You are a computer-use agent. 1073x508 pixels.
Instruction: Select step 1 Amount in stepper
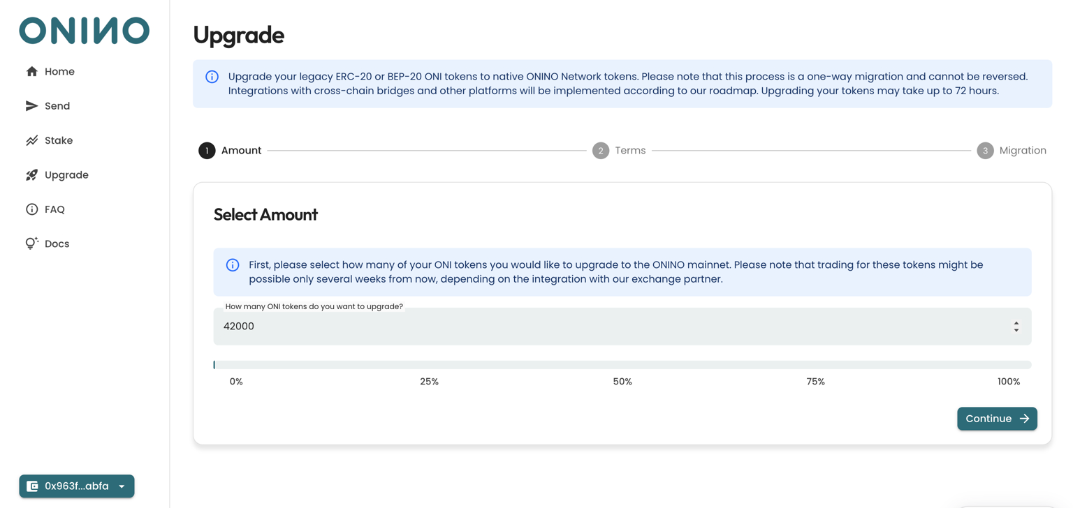[x=230, y=151]
